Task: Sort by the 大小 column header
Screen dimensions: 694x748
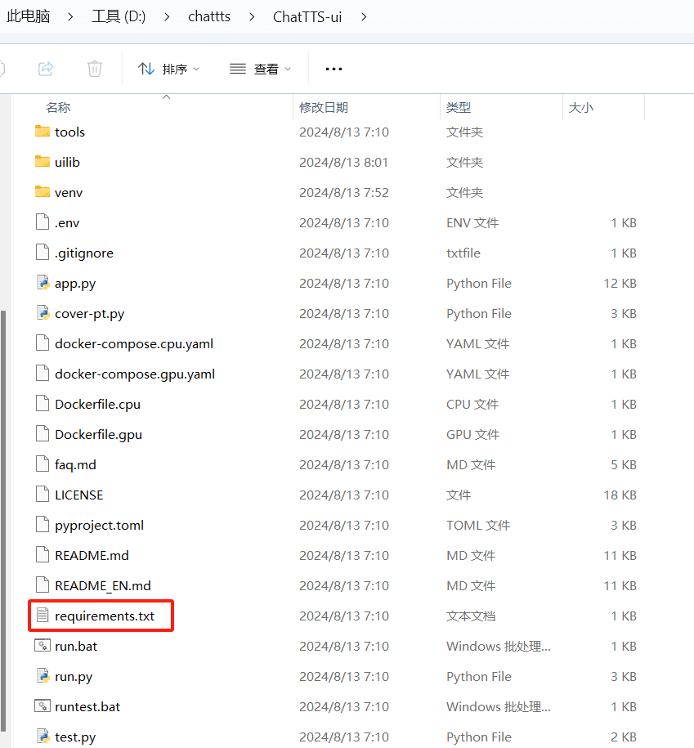Action: click(x=581, y=107)
